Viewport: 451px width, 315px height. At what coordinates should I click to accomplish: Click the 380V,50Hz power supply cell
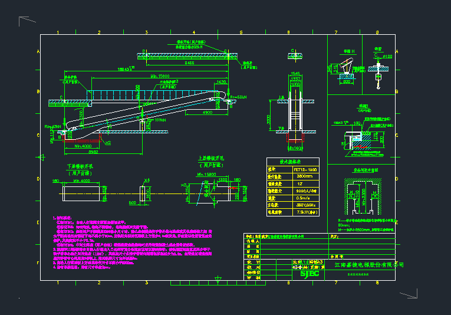[306, 204]
